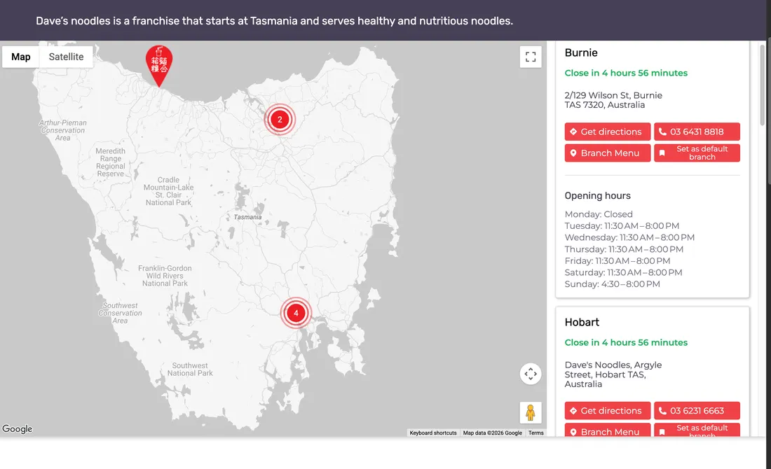Click 'Tuesday: 11:30 AM–8:00 PM' hours line

pos(622,226)
